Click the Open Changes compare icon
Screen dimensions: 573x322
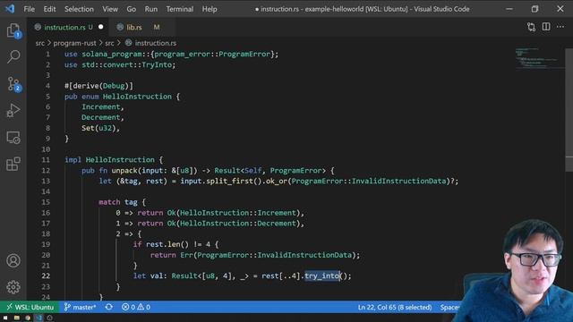[531, 27]
